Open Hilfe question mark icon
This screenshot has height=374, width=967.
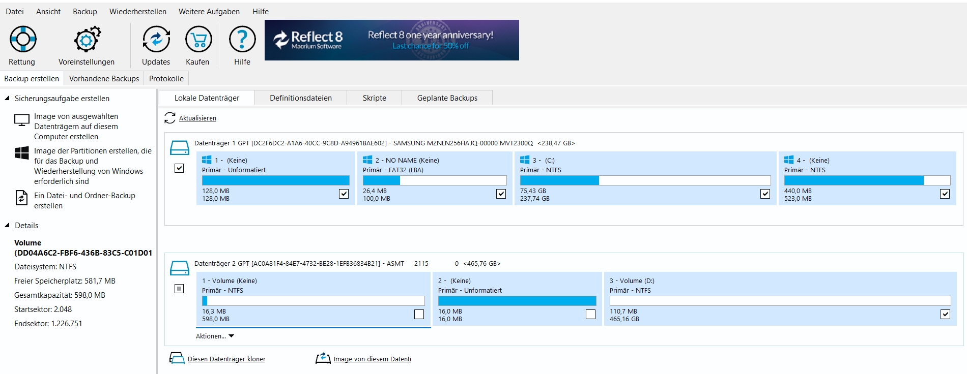click(242, 39)
